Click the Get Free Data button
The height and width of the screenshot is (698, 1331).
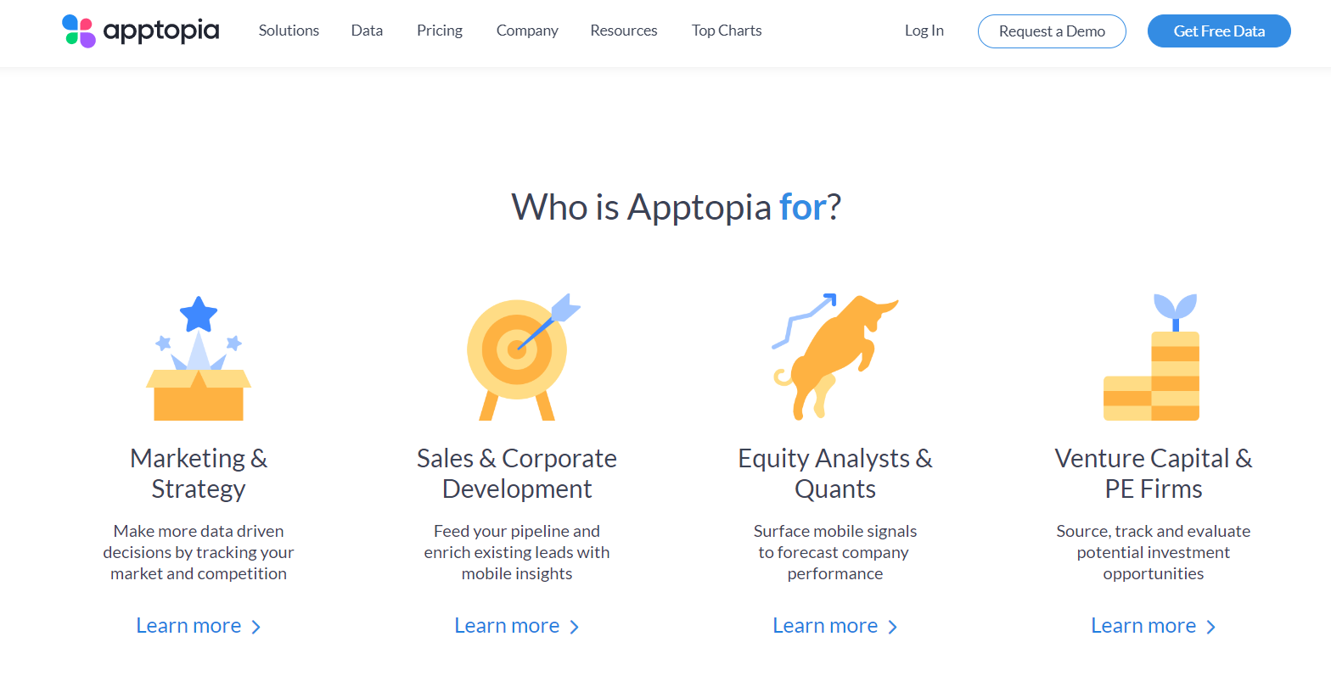(x=1219, y=31)
